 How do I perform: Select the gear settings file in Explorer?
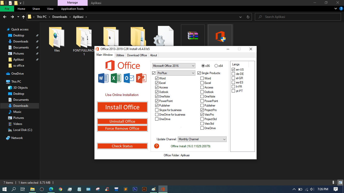164,36
